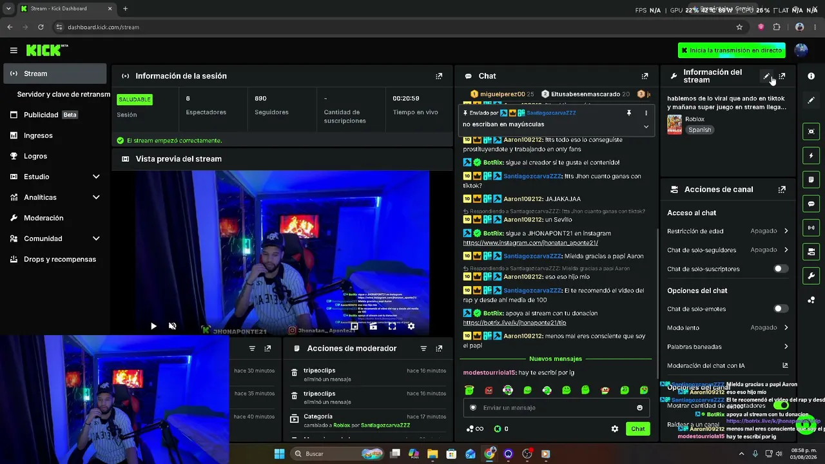
Task: Pop out the Acciones de canal panel
Action: (782, 189)
